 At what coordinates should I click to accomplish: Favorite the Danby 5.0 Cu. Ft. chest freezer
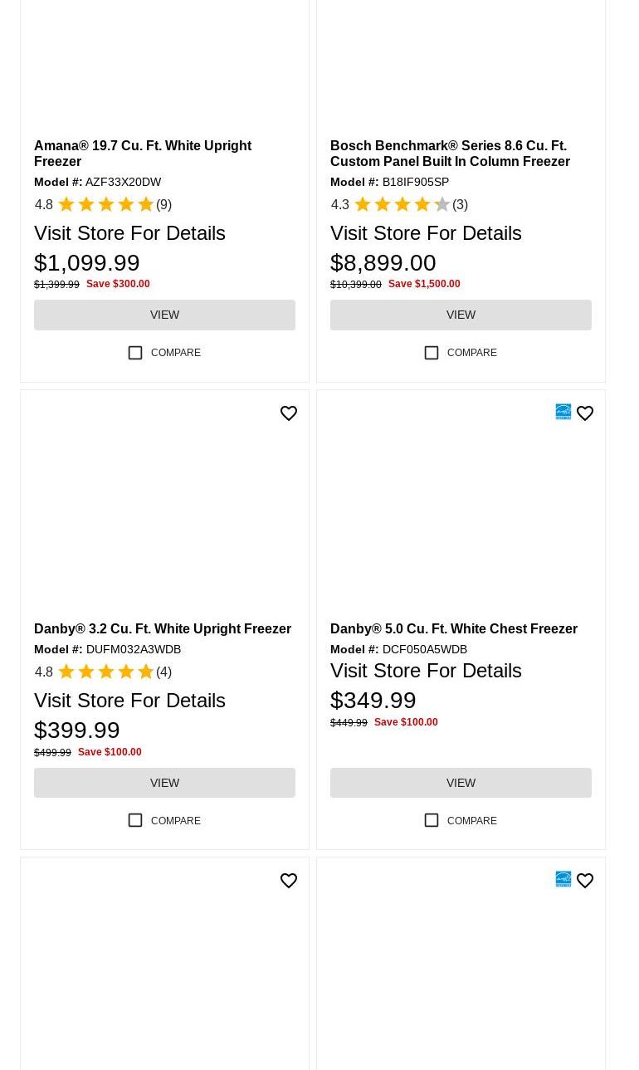[585, 413]
